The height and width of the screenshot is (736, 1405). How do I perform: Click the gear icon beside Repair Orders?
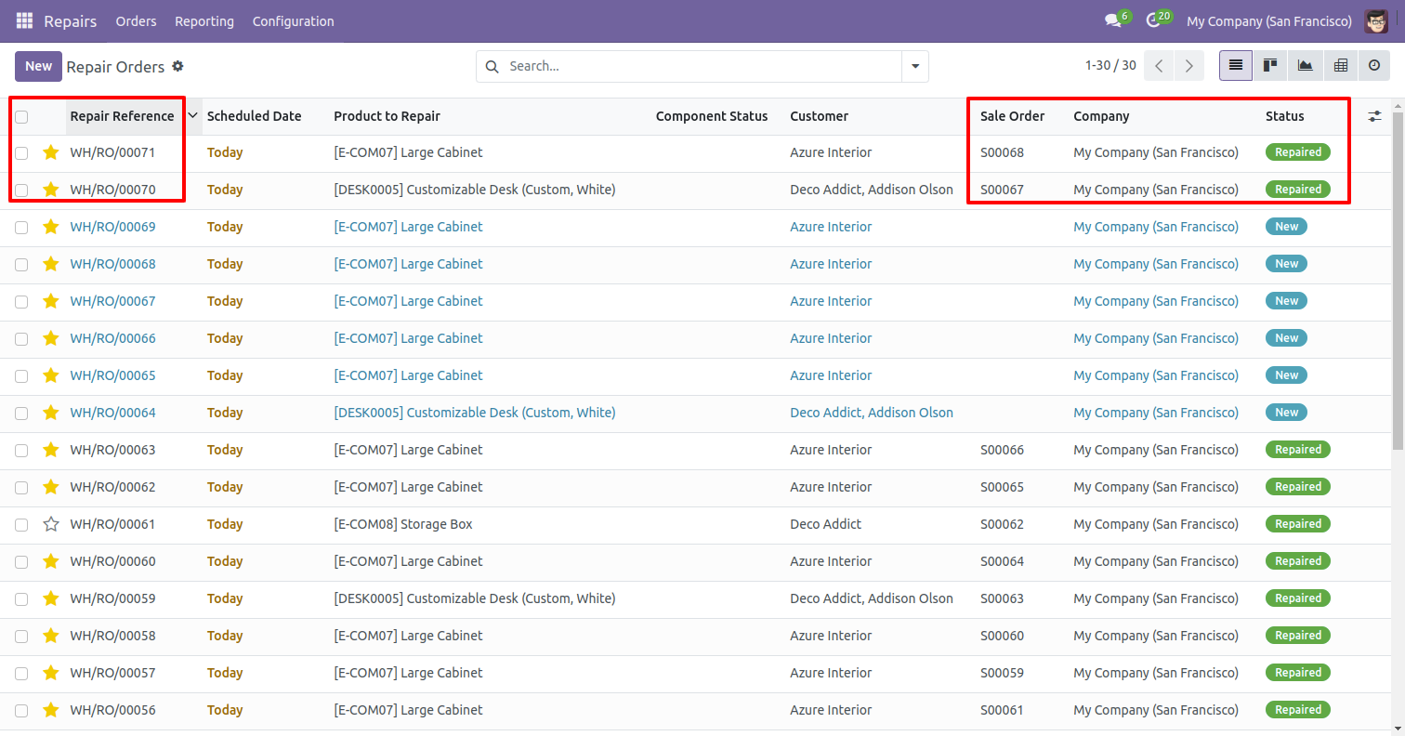click(178, 67)
